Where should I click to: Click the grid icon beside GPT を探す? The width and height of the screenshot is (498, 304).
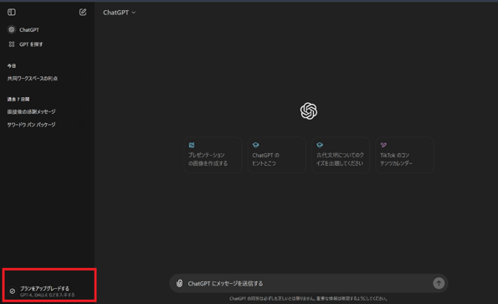(12, 44)
